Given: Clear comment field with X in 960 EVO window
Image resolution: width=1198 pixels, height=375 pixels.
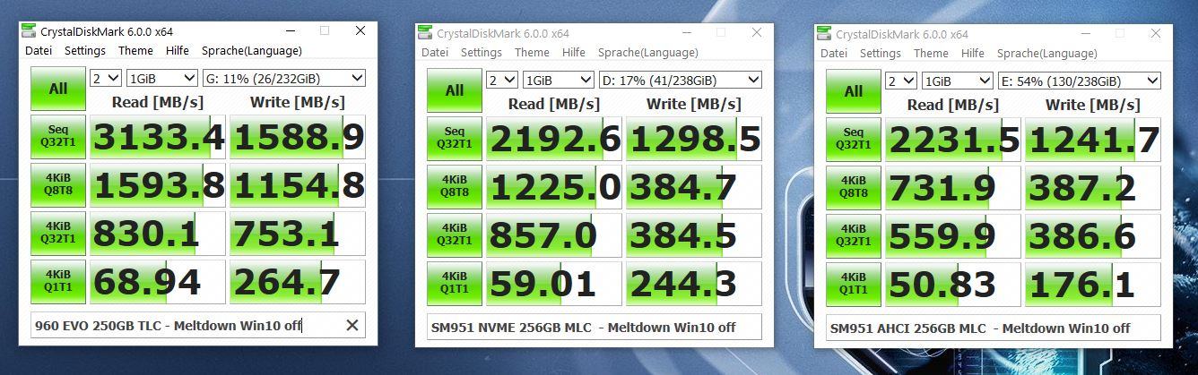Looking at the screenshot, I should coord(352,325).
